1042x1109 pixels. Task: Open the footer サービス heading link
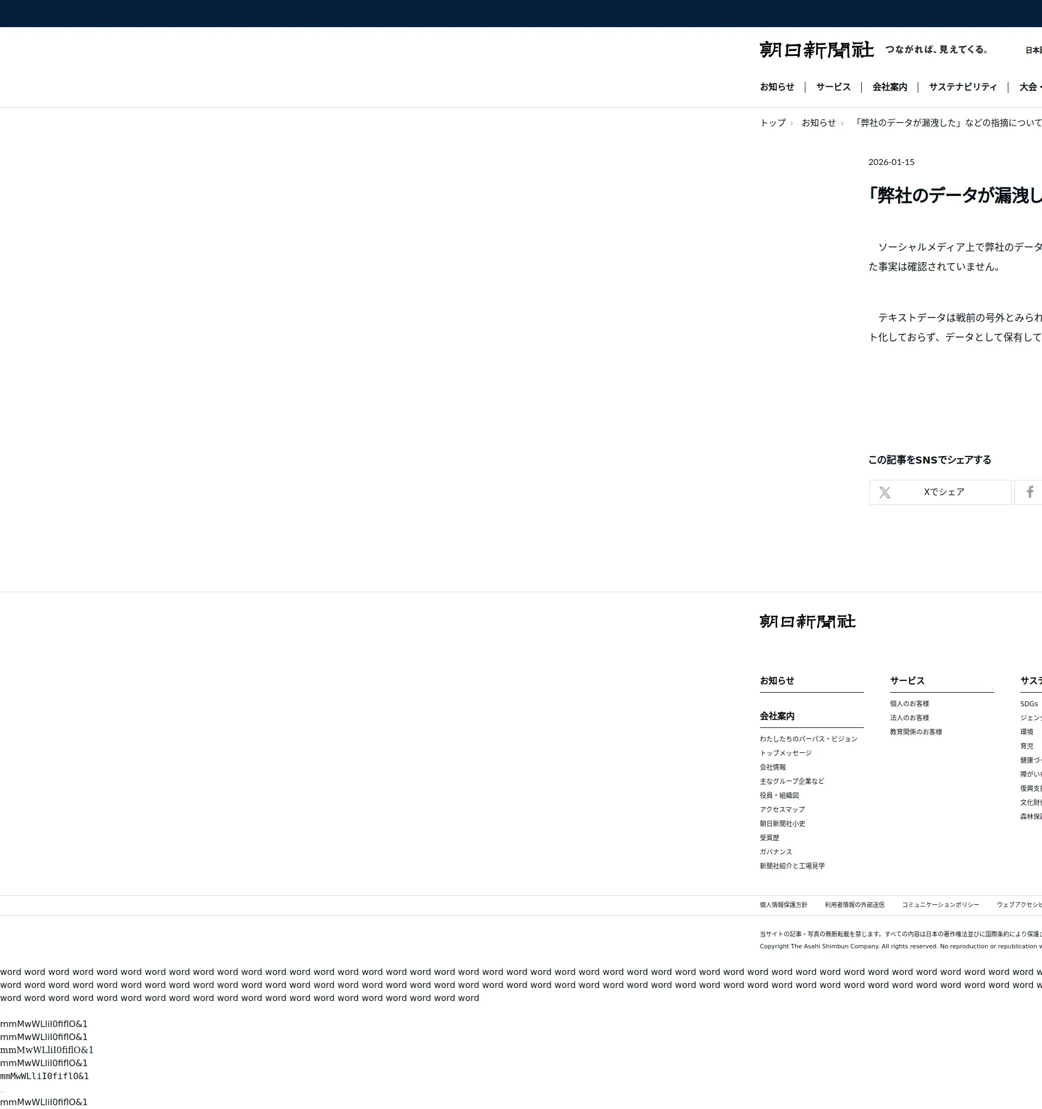click(907, 681)
